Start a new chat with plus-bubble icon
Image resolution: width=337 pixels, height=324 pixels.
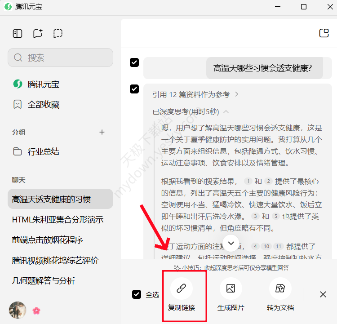[38, 33]
